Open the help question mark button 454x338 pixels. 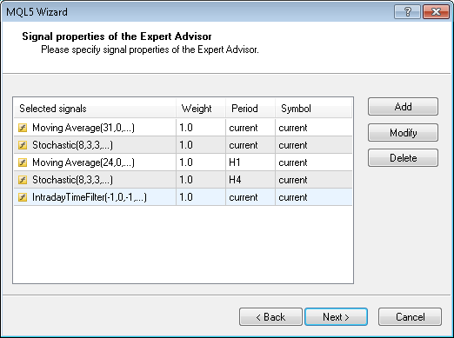(407, 12)
